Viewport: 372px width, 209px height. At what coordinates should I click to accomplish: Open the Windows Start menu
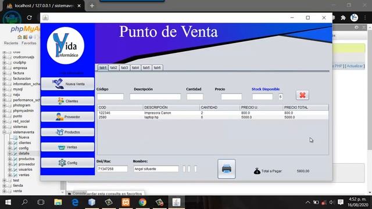point(8,202)
